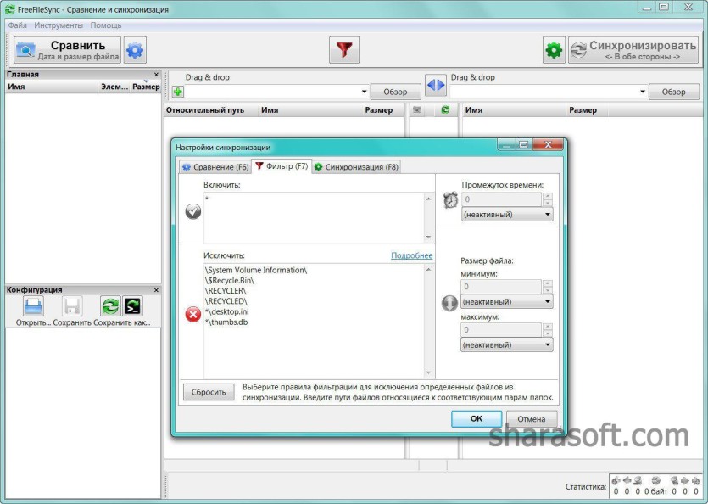708x504 pixels.
Task: Click the Сбросить reset button
Action: coord(209,392)
